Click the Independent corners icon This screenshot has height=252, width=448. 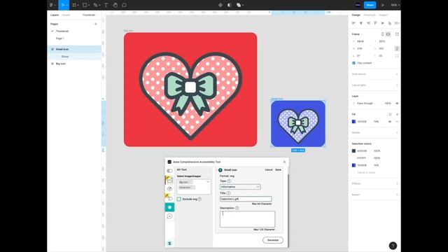pyautogui.click(x=397, y=56)
